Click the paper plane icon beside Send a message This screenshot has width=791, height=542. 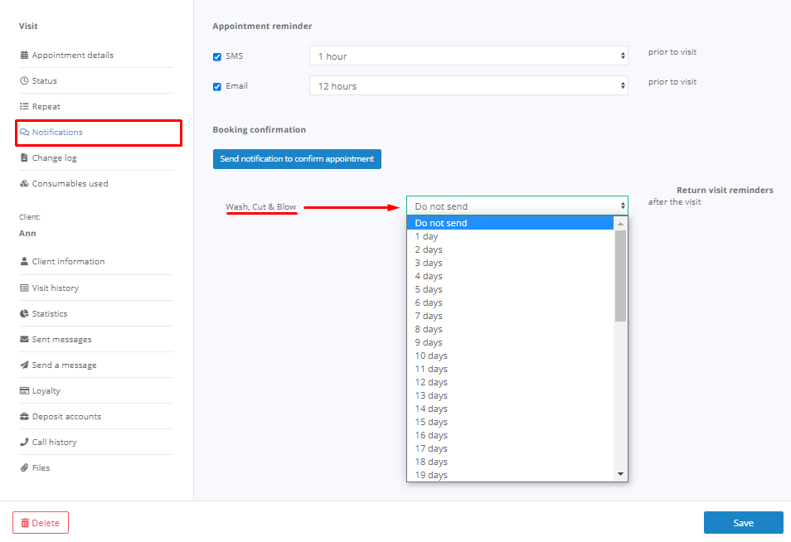(24, 365)
